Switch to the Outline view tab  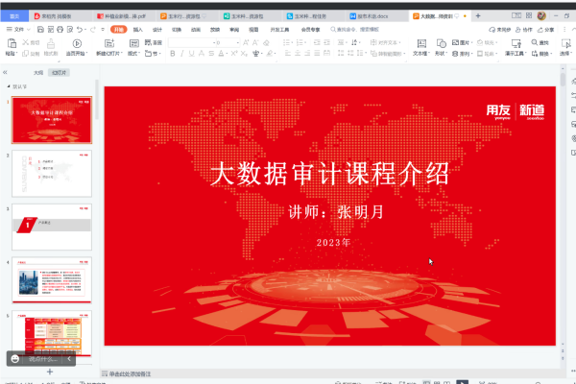click(x=37, y=72)
